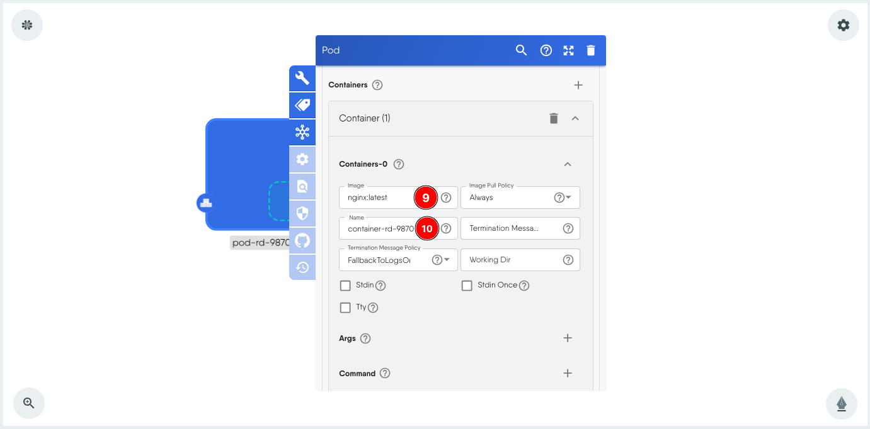This screenshot has height=429, width=870.
Task: Open the Image Pull Policy dropdown
Action: pos(568,198)
